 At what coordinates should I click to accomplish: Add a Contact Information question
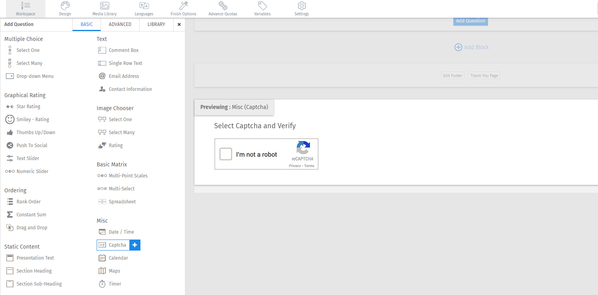coord(125,89)
